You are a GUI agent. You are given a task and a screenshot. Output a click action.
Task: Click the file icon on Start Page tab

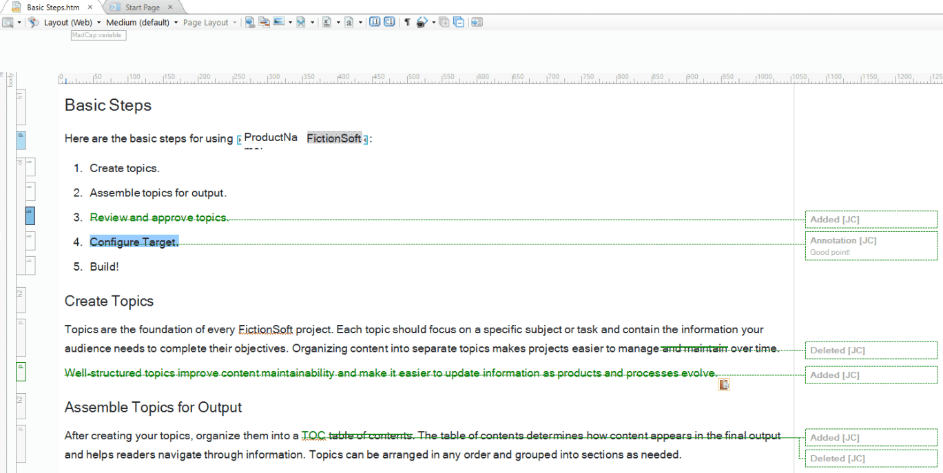pos(115,8)
